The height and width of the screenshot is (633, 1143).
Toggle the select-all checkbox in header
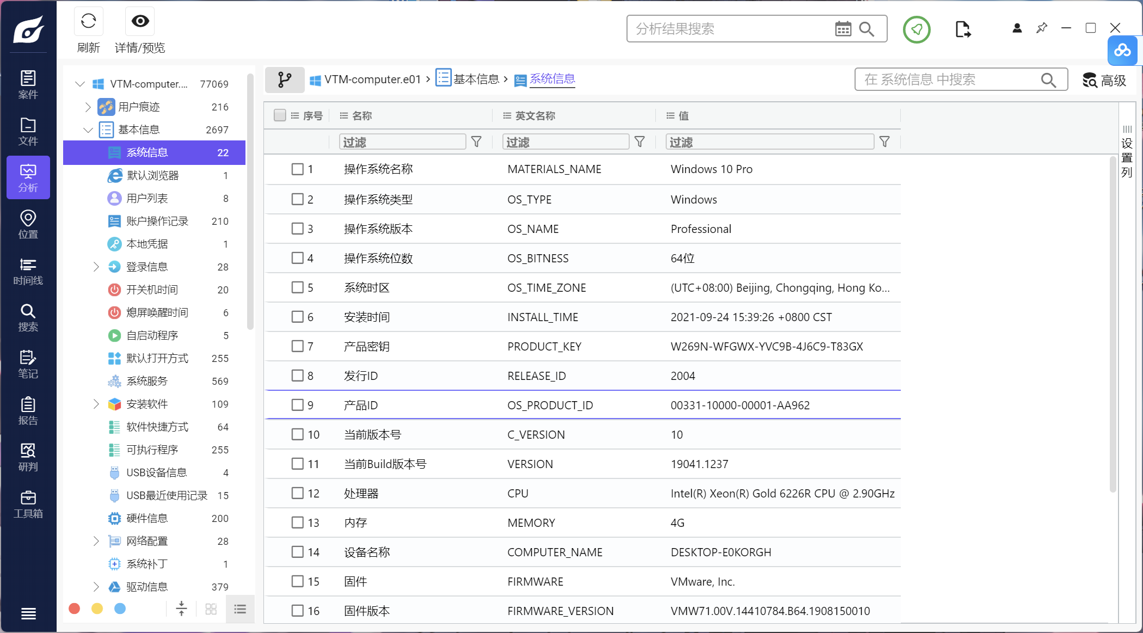pos(280,115)
